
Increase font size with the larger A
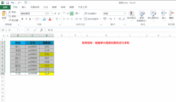[x=55, y=13]
